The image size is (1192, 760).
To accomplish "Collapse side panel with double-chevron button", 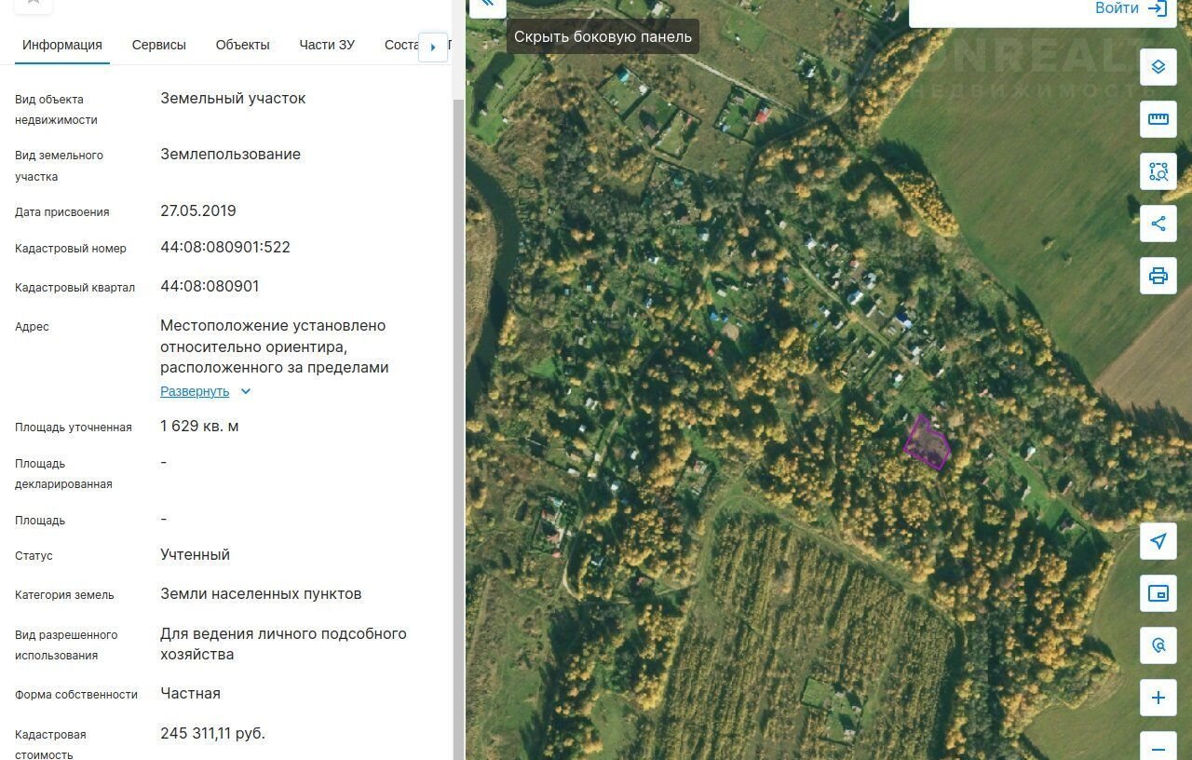I will 487,6.
